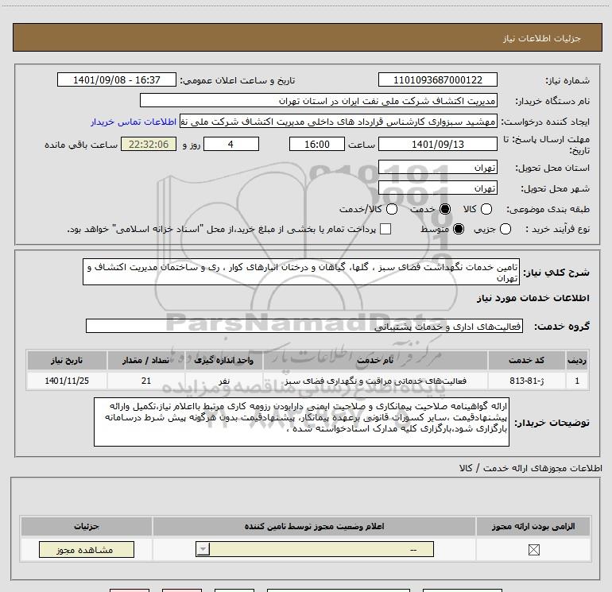The width and height of the screenshot is (612, 592).
Task: Click the الزامی بودن ارائه مجوز header
Action: (533, 526)
